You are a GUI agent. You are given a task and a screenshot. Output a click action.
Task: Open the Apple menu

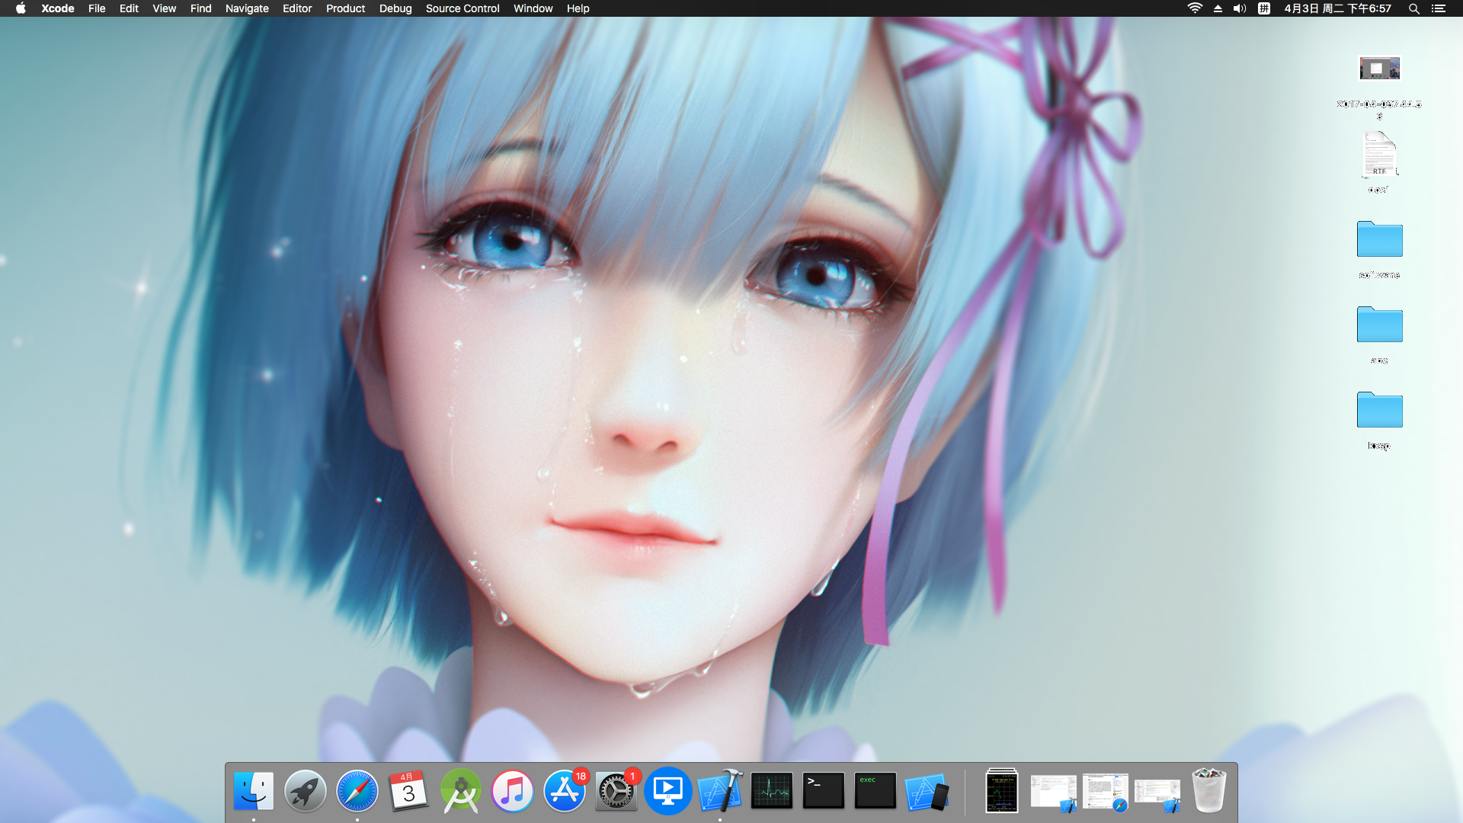pyautogui.click(x=21, y=8)
